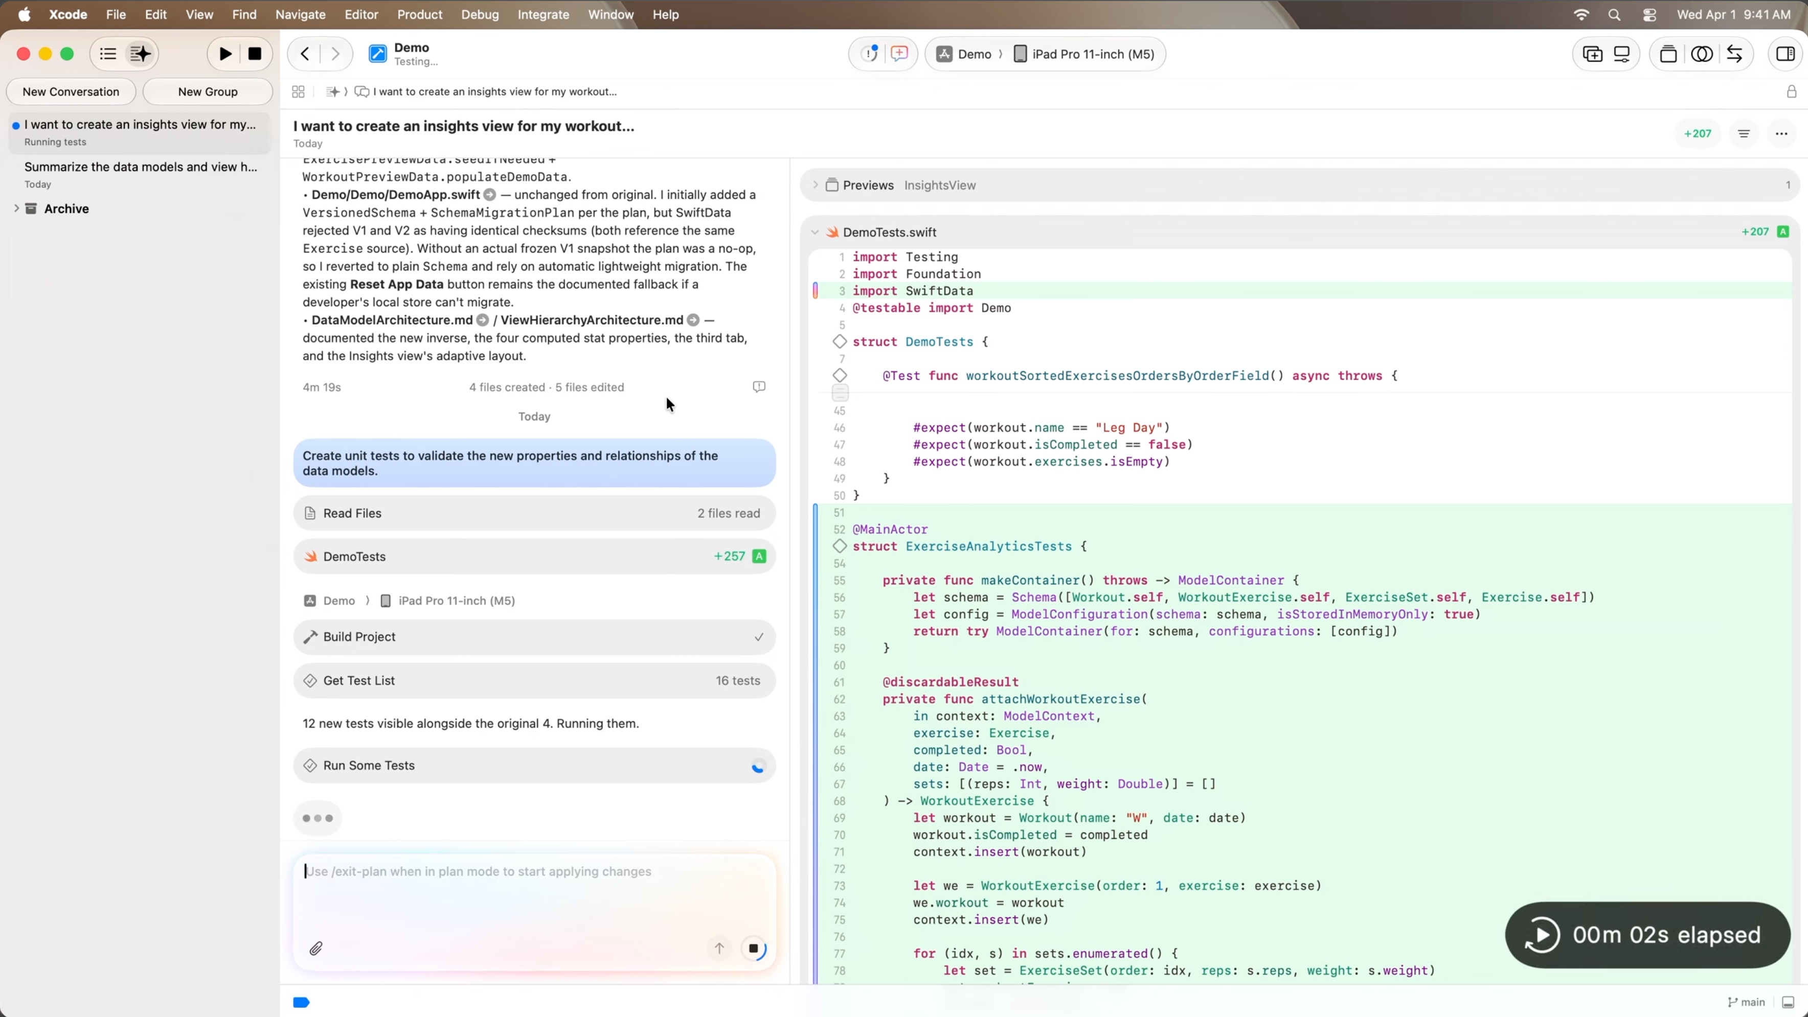Screen dimensions: 1808x1017
Task: Unfold the collapsed code below line 7
Action: pyautogui.click(x=840, y=393)
